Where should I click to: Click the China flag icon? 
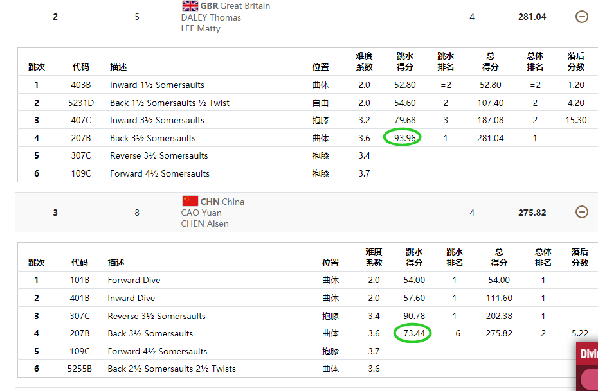(190, 201)
